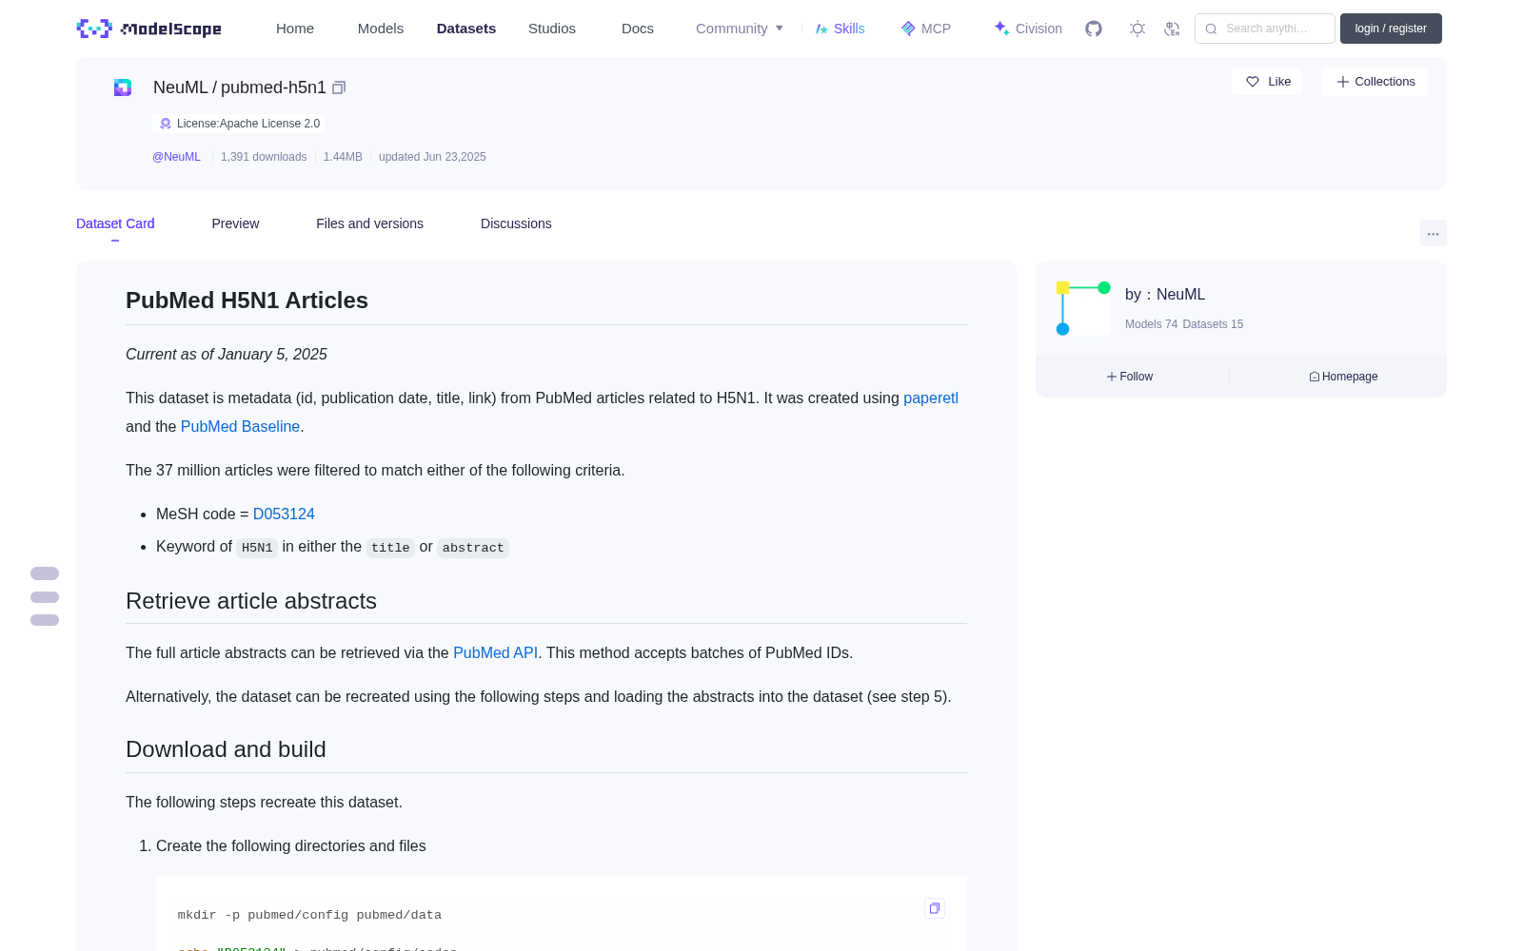
Task: Copy the mkdir code block
Action: pos(935,908)
